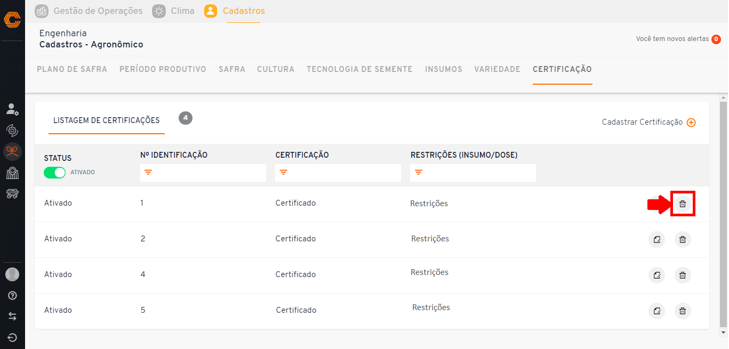Switch to Insumos tab
Screen dimensions: 729x349
coord(444,69)
